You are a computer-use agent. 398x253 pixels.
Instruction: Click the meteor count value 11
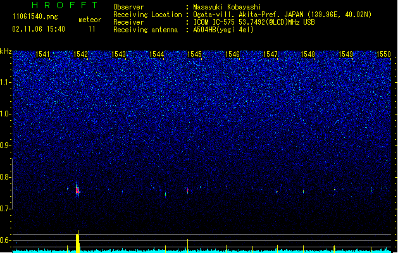92,29
